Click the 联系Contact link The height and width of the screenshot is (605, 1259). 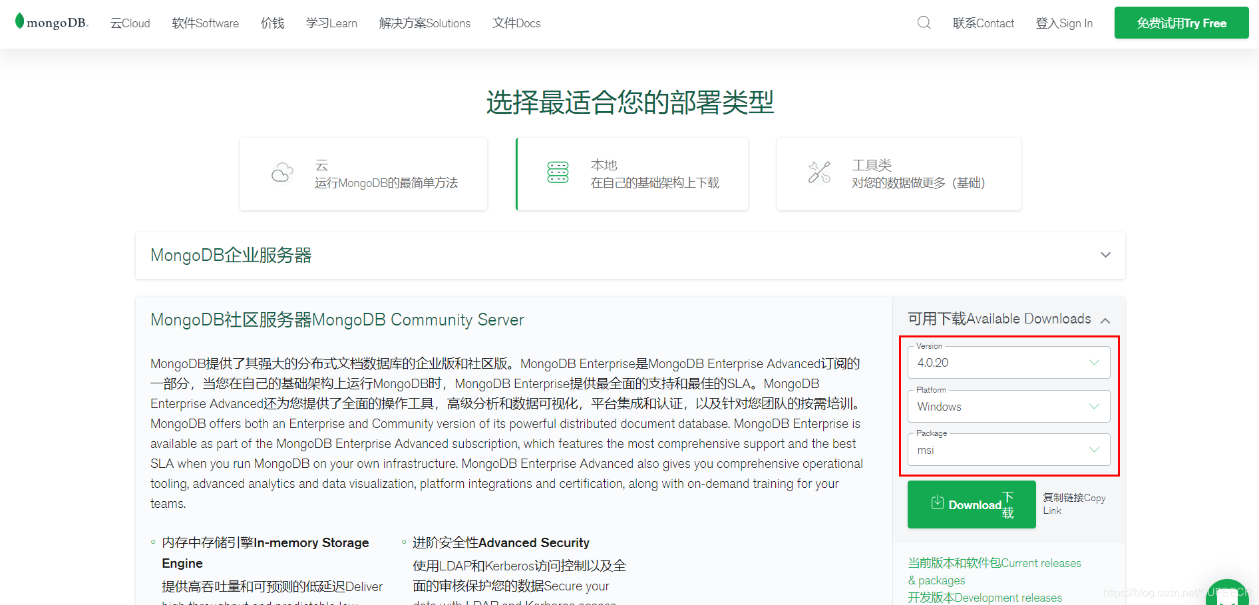click(984, 23)
